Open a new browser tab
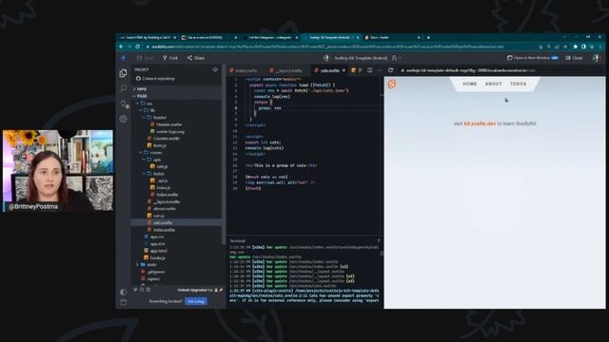Viewport: 609px width, 342px height. coord(428,38)
